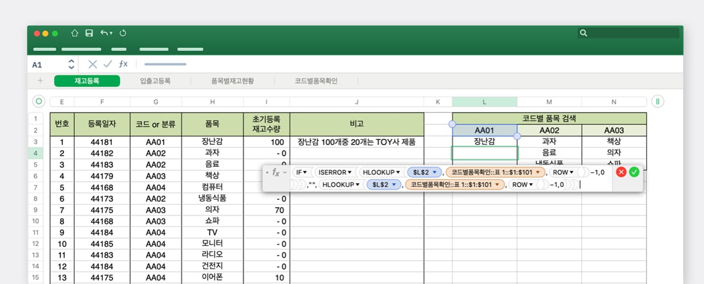Image resolution: width=704 pixels, height=284 pixels.
Task: Open the 품목별재고현황 sheet tab
Action: (x=232, y=81)
